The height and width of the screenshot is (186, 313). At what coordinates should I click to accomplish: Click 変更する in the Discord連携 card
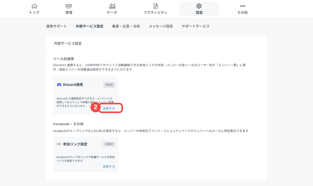tap(109, 108)
